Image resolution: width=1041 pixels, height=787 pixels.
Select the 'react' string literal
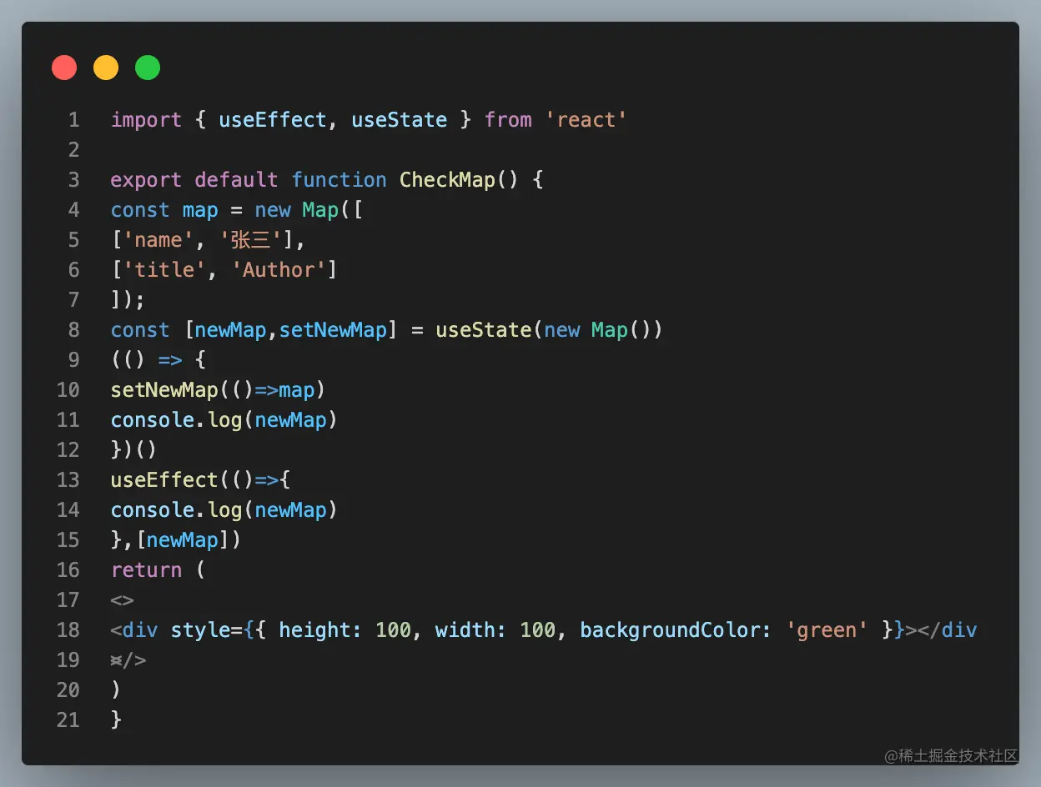(x=586, y=120)
